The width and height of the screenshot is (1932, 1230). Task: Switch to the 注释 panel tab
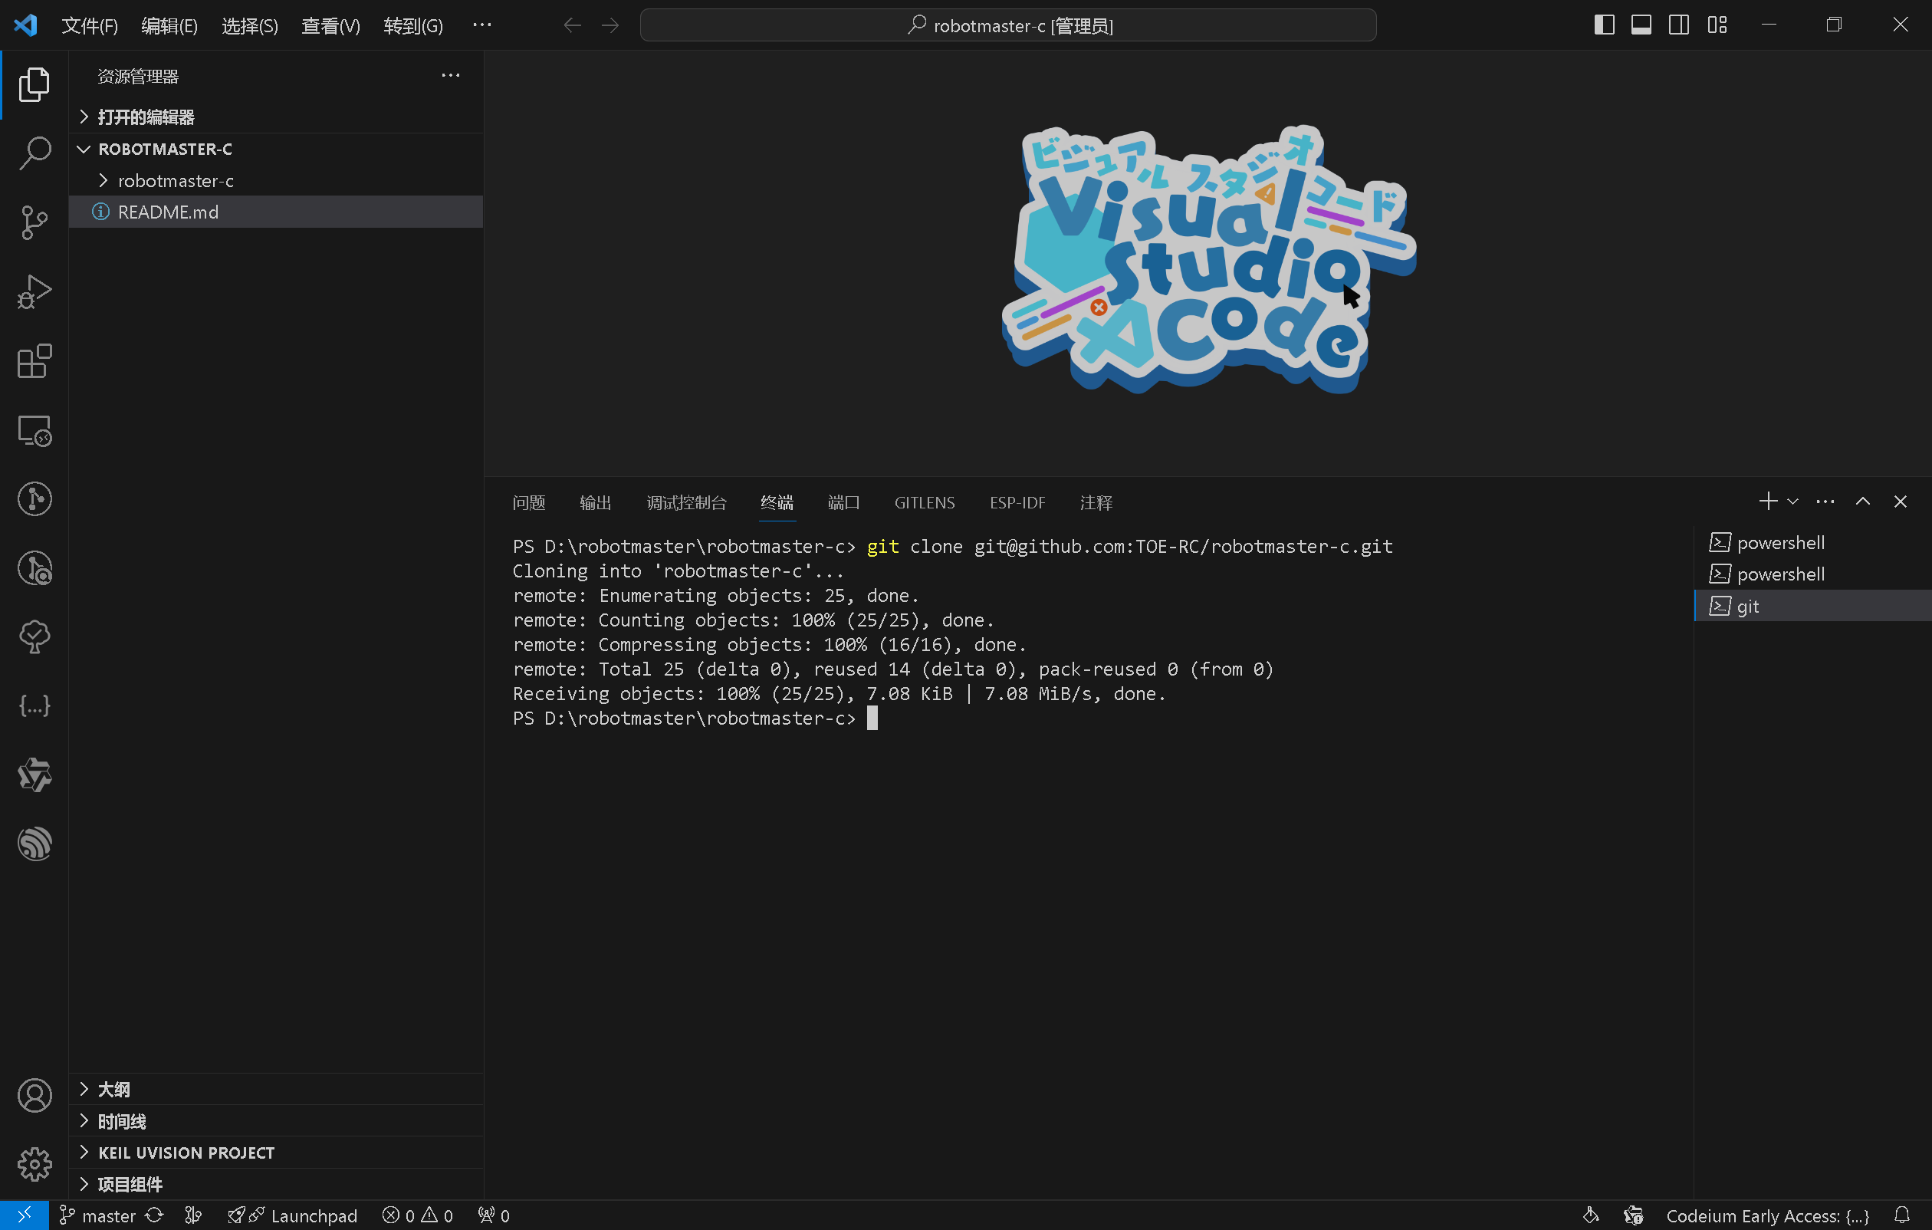(1096, 502)
